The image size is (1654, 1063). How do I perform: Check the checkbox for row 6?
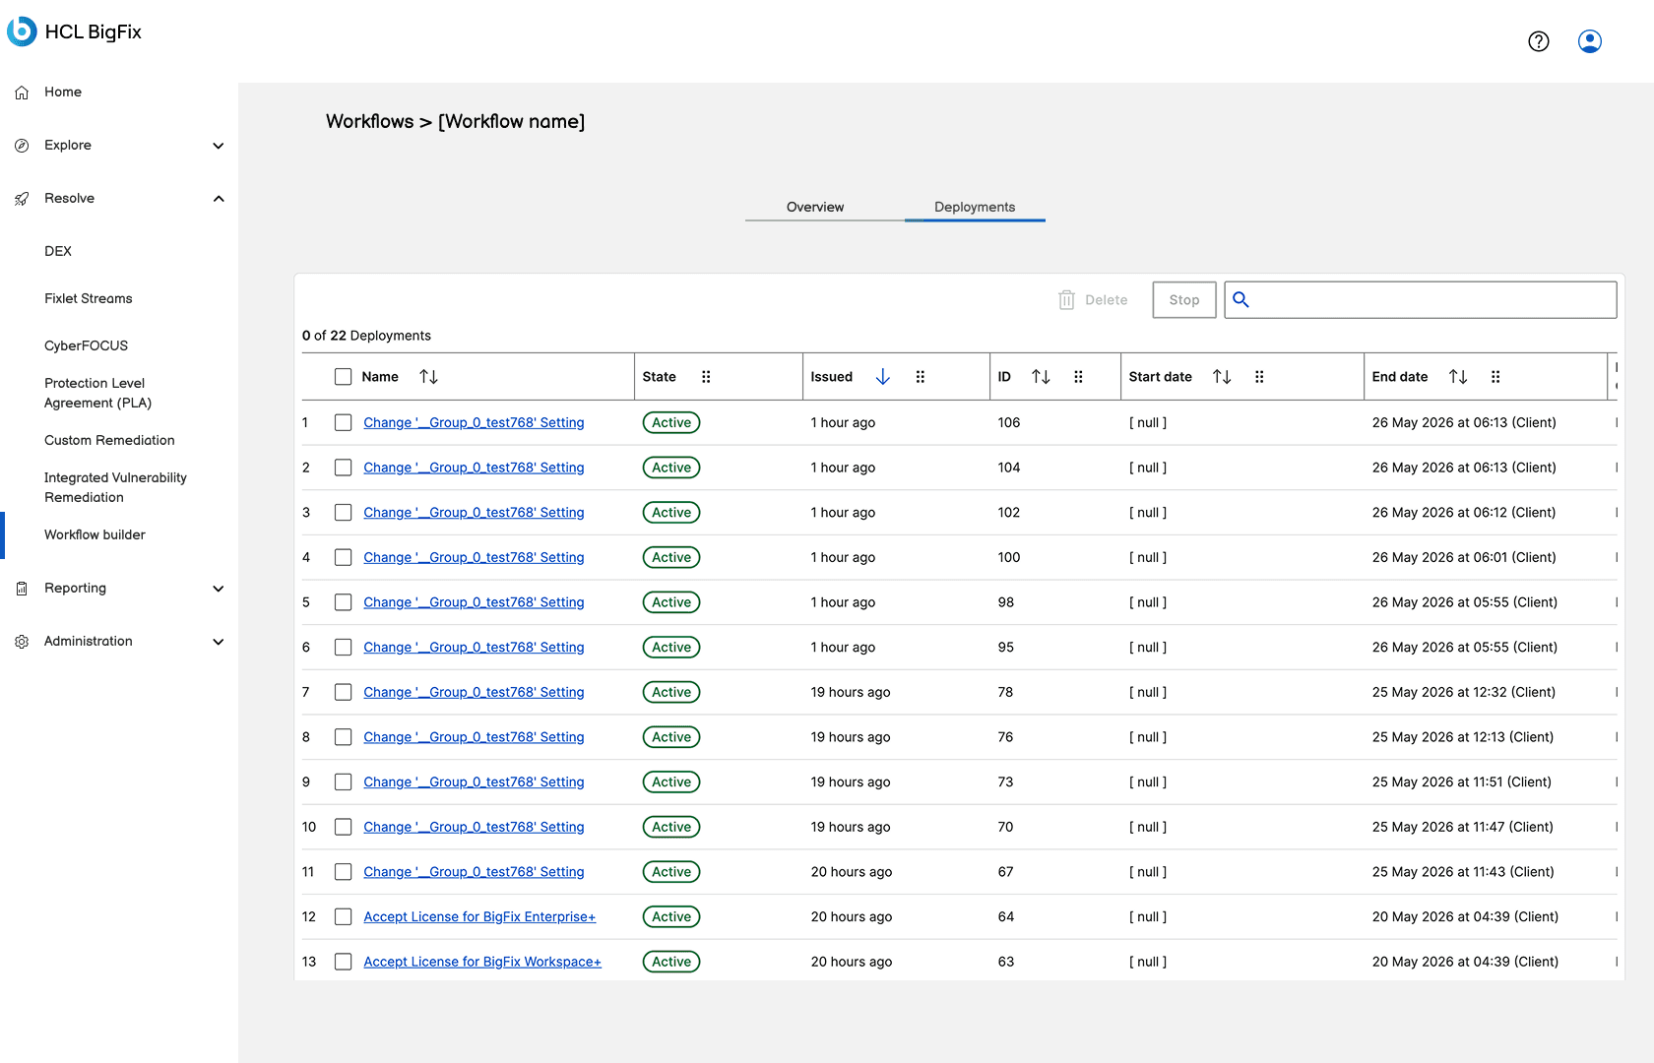[343, 648]
